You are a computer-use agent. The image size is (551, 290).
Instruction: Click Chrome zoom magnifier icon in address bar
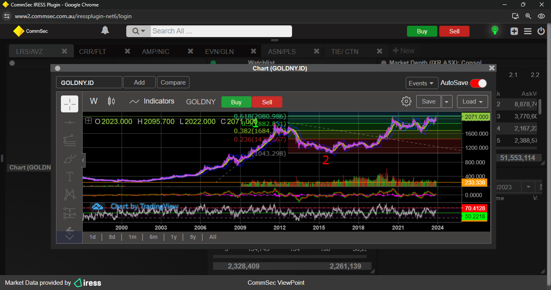pyautogui.click(x=528, y=16)
